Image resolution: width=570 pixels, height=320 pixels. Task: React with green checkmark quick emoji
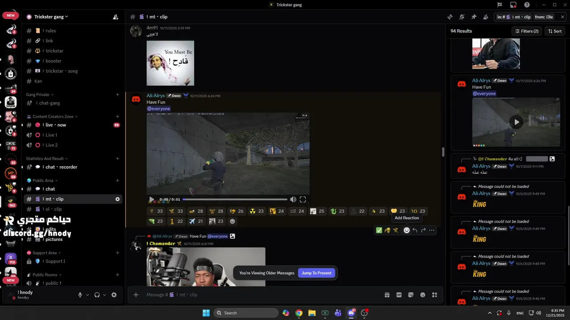379,230
